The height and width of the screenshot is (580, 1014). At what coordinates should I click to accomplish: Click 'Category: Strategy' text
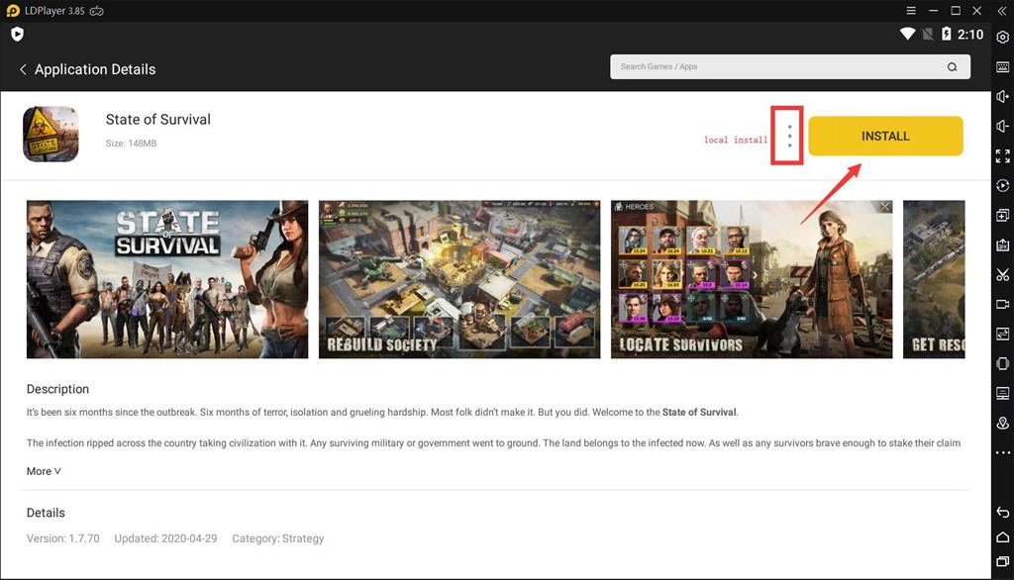[278, 538]
